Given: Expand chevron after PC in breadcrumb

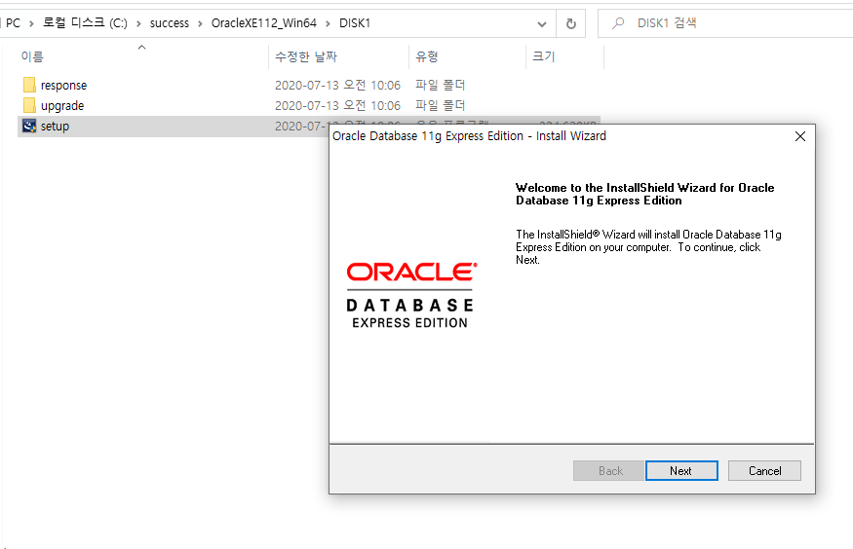Looking at the screenshot, I should 31,23.
